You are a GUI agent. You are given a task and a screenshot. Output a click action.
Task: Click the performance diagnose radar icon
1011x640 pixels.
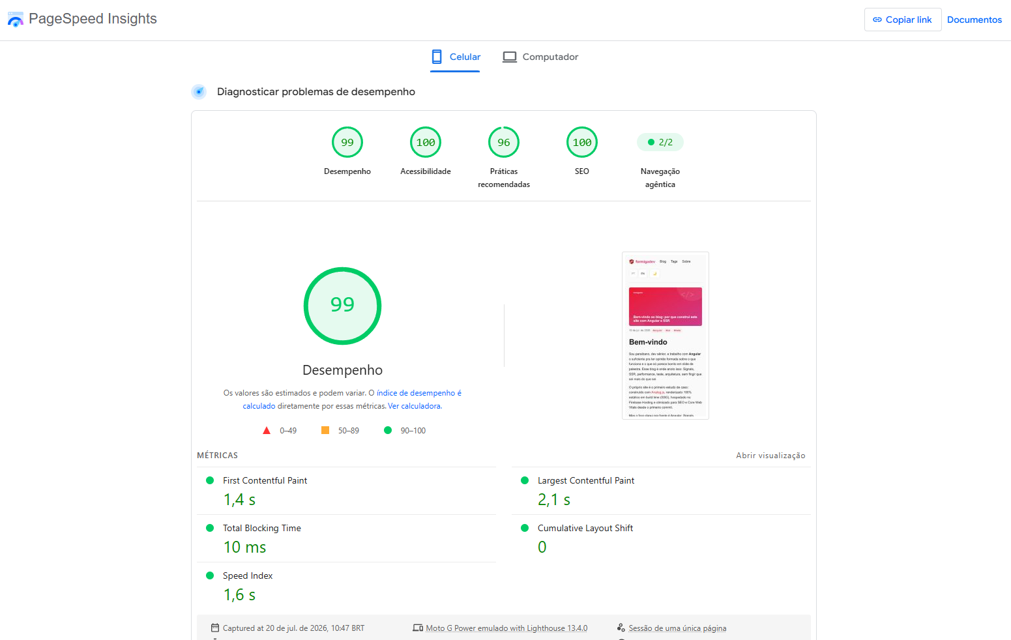coord(199,92)
